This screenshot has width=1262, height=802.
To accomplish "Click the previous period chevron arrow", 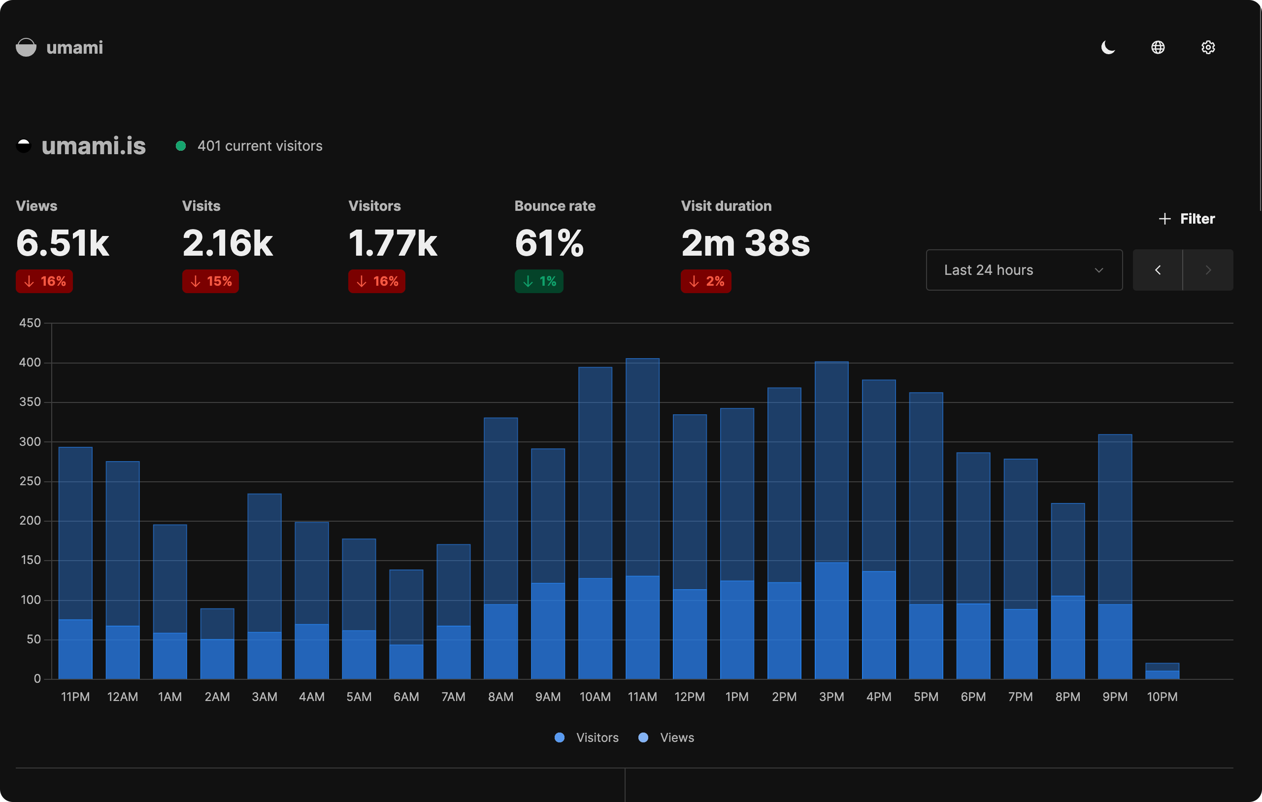I will pos(1158,269).
